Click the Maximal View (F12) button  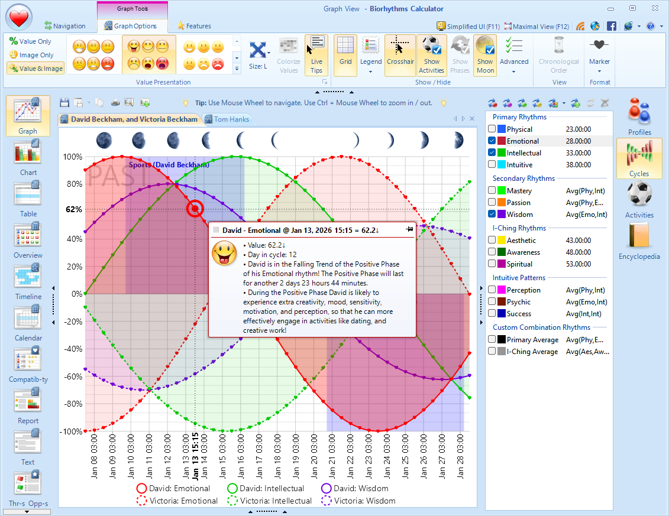pos(537,27)
